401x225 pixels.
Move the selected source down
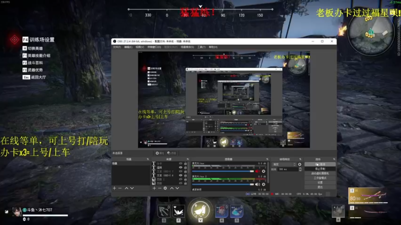[x=177, y=188]
